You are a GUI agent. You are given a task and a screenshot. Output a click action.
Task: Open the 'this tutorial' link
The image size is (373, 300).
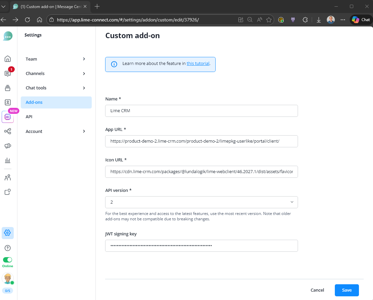(198, 63)
